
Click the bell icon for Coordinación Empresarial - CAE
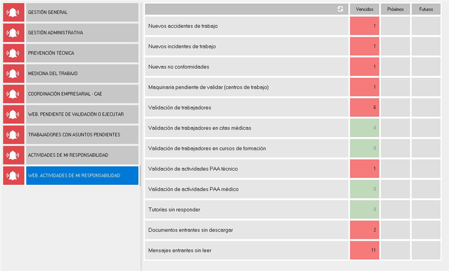click(x=14, y=94)
